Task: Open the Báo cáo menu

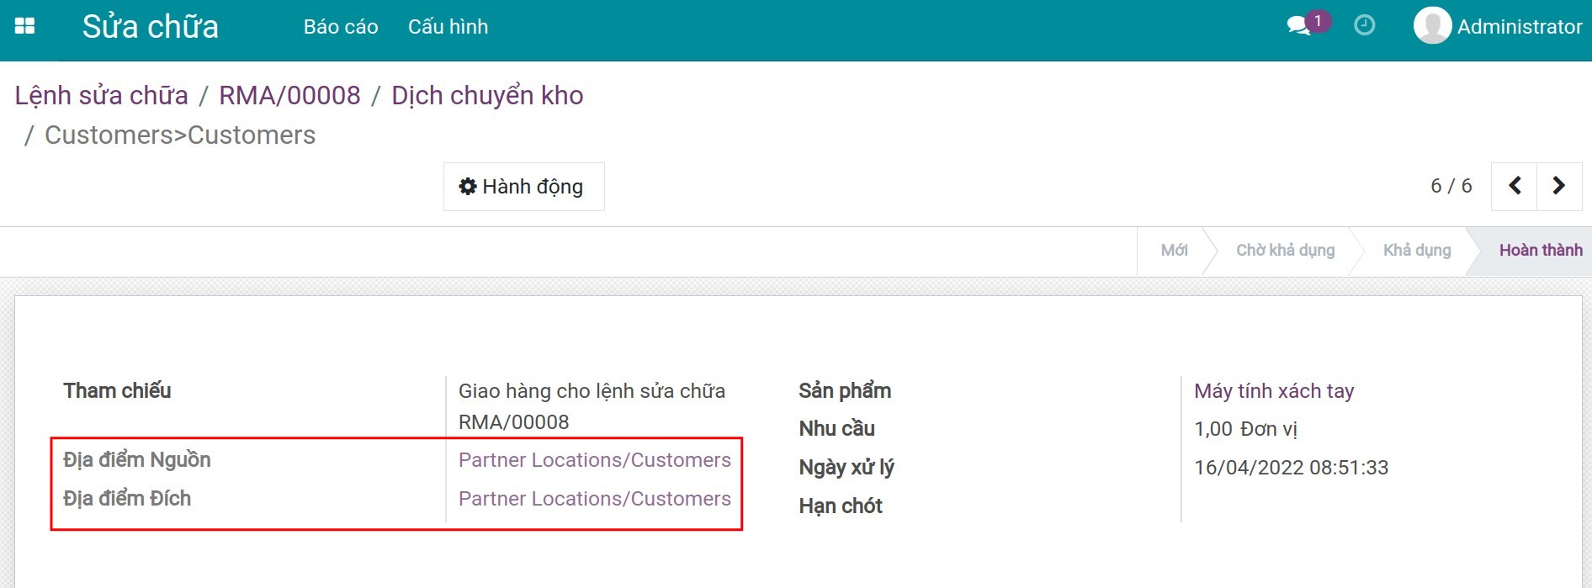Action: (341, 27)
